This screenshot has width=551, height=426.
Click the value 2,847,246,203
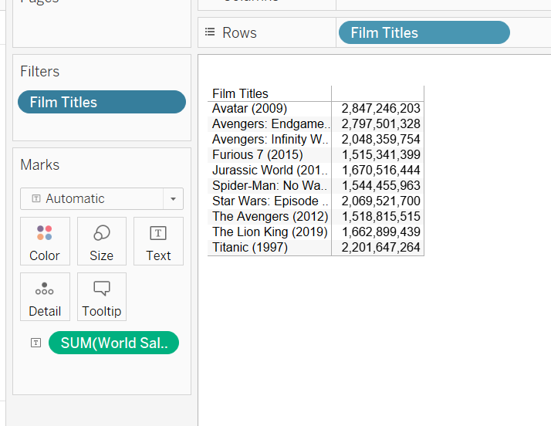(381, 108)
